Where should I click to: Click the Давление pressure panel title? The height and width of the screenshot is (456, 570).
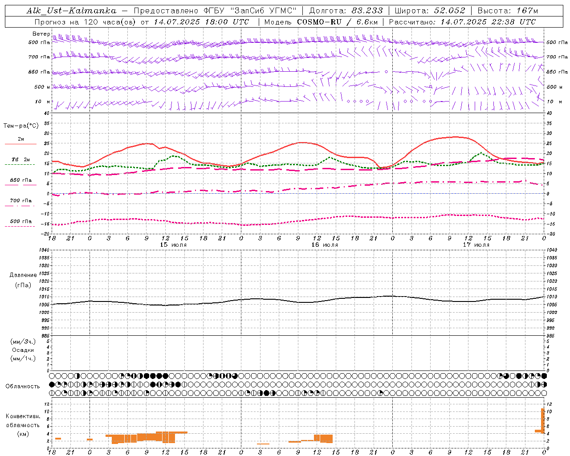(23, 275)
